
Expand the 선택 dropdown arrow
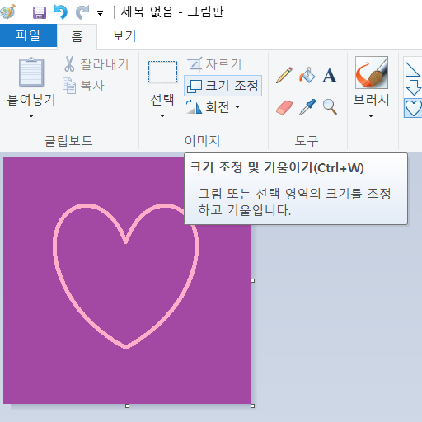(x=162, y=115)
